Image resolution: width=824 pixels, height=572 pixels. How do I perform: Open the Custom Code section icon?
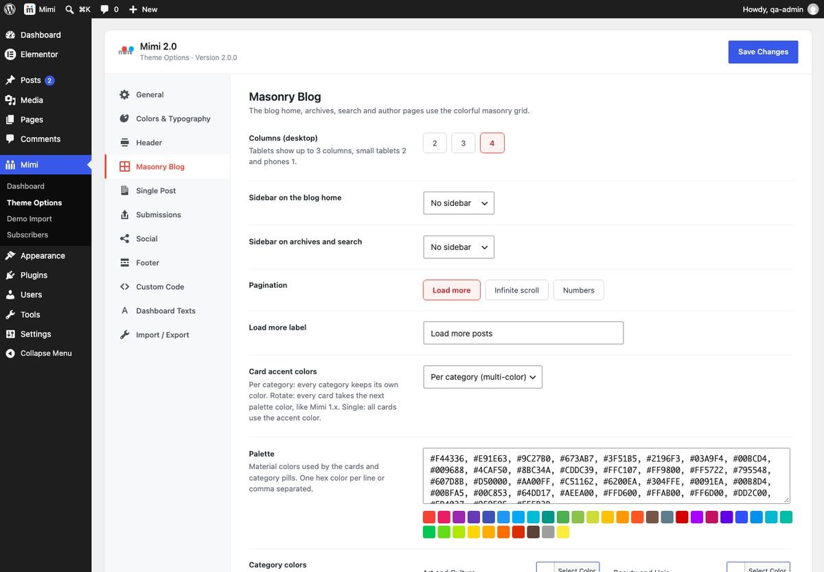124,287
